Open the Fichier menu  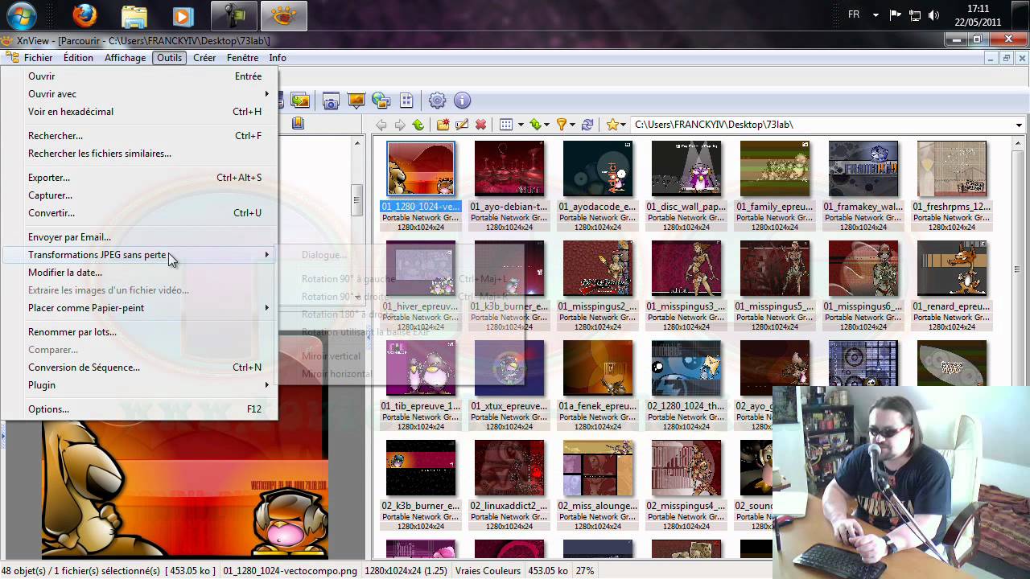click(38, 58)
